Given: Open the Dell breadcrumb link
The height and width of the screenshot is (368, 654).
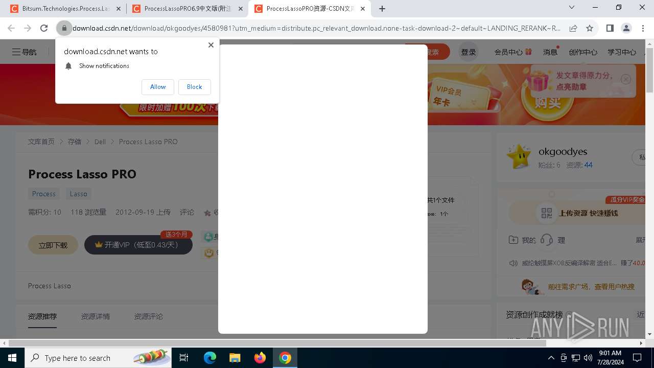Looking at the screenshot, I should point(100,142).
